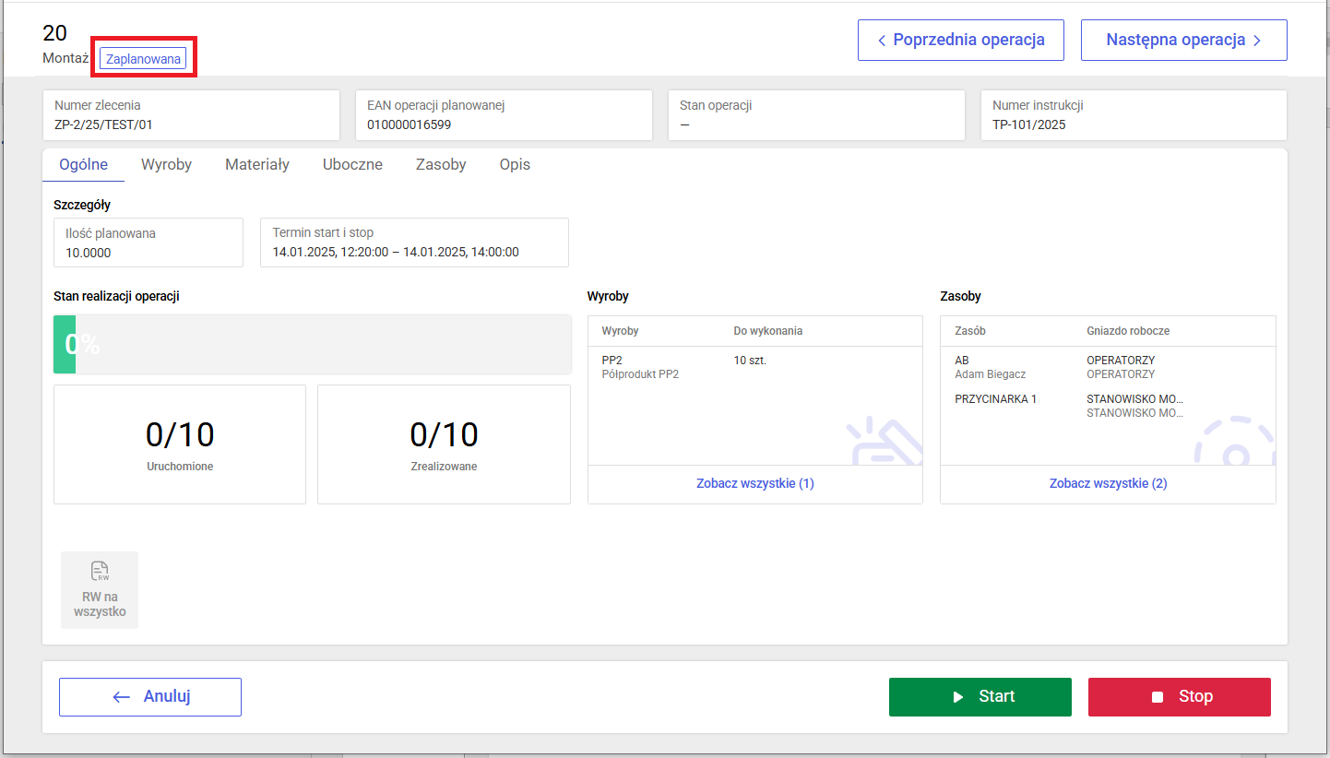Click the Numer instrukcji field TP-101/2025
The image size is (1330, 758).
1134,115
